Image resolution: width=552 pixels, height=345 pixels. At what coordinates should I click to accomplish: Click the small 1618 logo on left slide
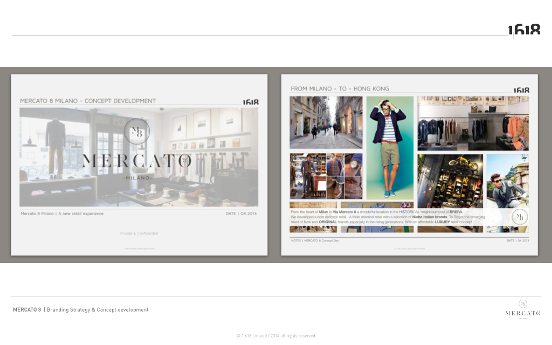point(250,102)
